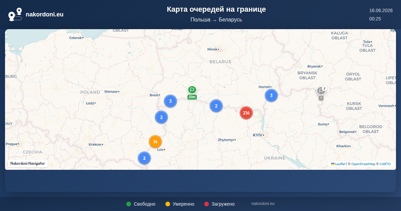
Task: Click the nakordoni.eu header brand text
Action: 44,14
